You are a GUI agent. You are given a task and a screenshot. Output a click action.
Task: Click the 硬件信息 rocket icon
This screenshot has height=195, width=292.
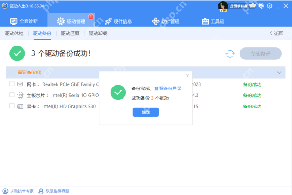pos(108,21)
